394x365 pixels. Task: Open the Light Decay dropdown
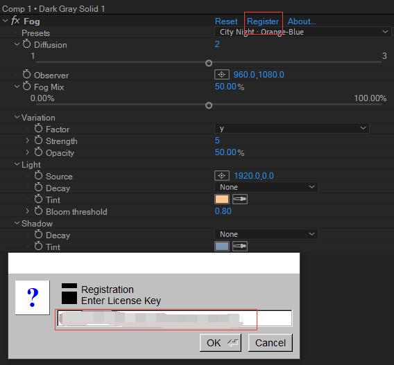point(266,187)
